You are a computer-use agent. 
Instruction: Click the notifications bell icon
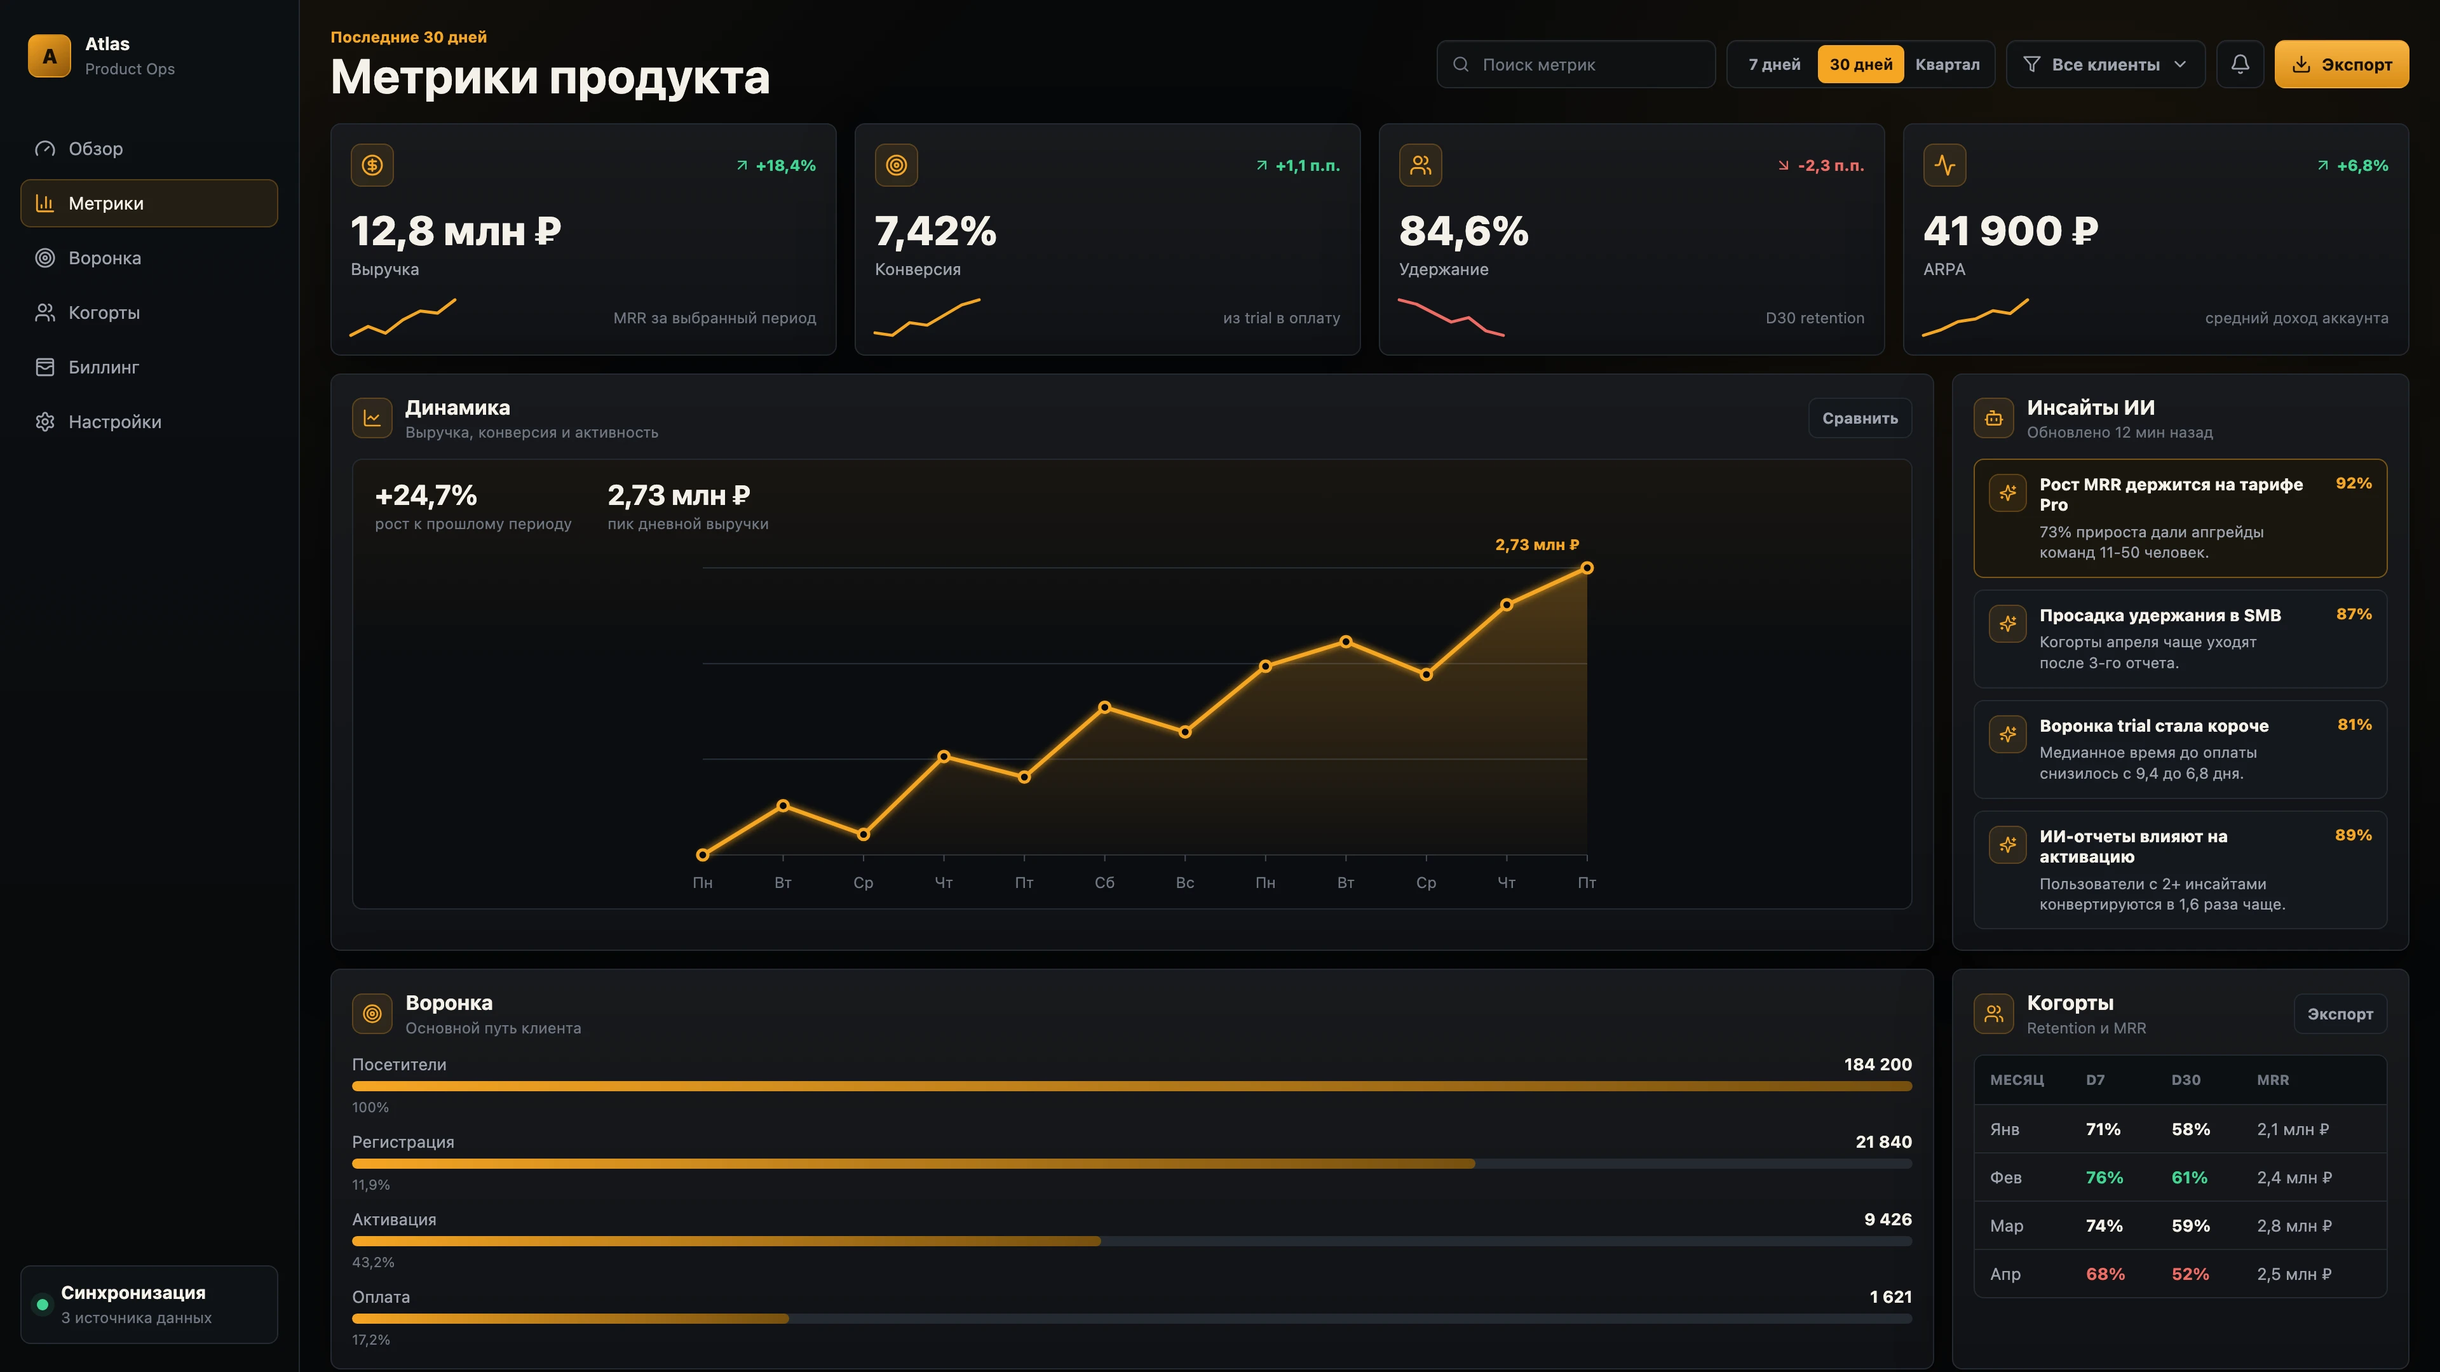(x=2240, y=64)
